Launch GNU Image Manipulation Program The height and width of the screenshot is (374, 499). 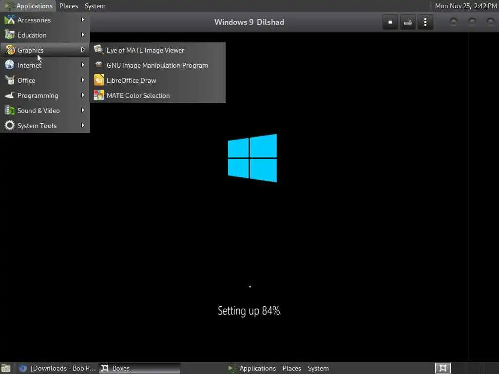point(158,65)
